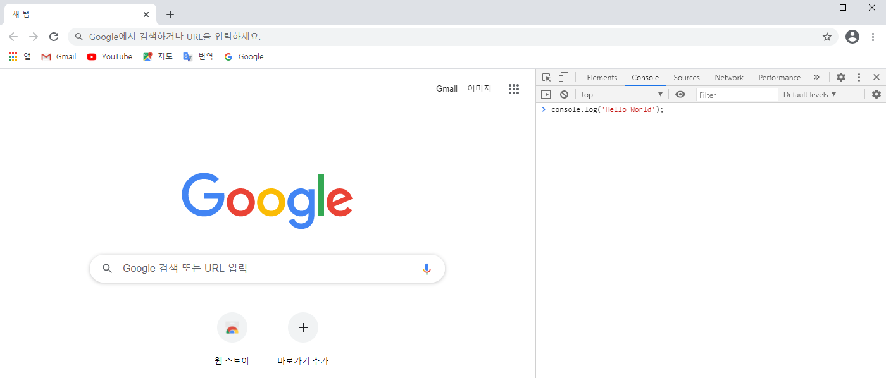Close the 새 탭 browser tab
The height and width of the screenshot is (378, 886).
click(x=146, y=14)
